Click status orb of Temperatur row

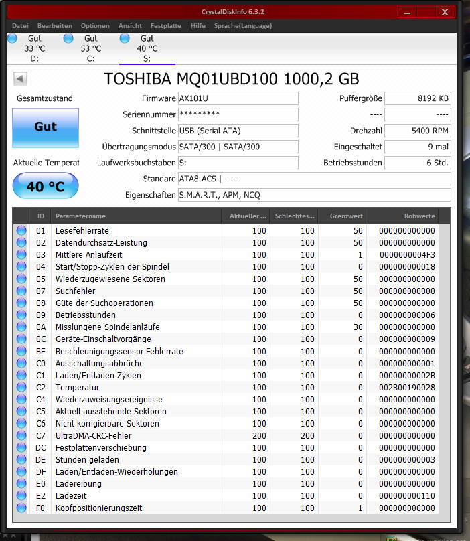pos(21,387)
